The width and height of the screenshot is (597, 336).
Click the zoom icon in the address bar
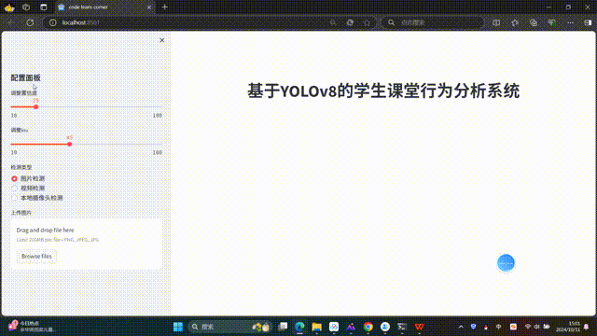click(333, 22)
